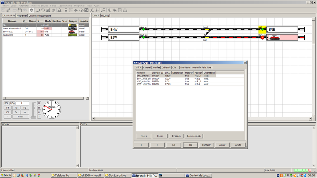
Task: Go to previous sensor with the < button
Action: 141,145
